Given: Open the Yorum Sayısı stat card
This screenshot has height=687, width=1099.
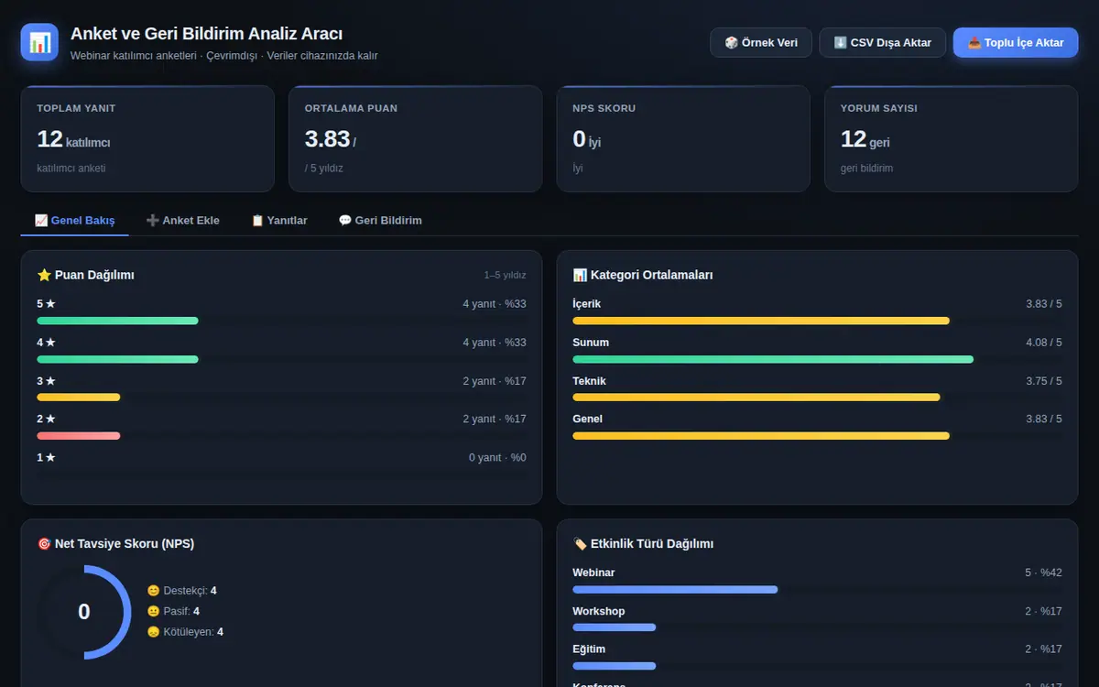Looking at the screenshot, I should pos(952,139).
